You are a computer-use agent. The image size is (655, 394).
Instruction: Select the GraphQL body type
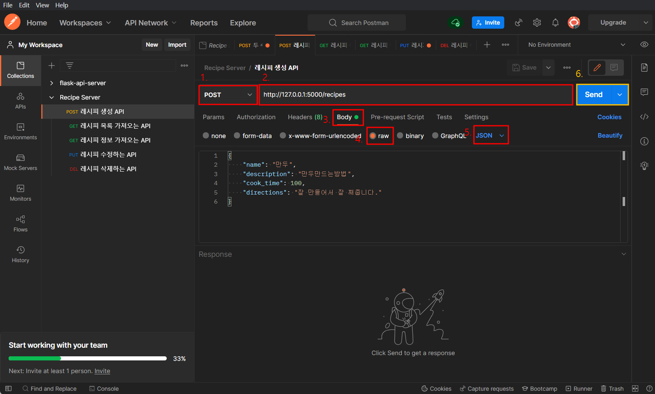tap(449, 136)
